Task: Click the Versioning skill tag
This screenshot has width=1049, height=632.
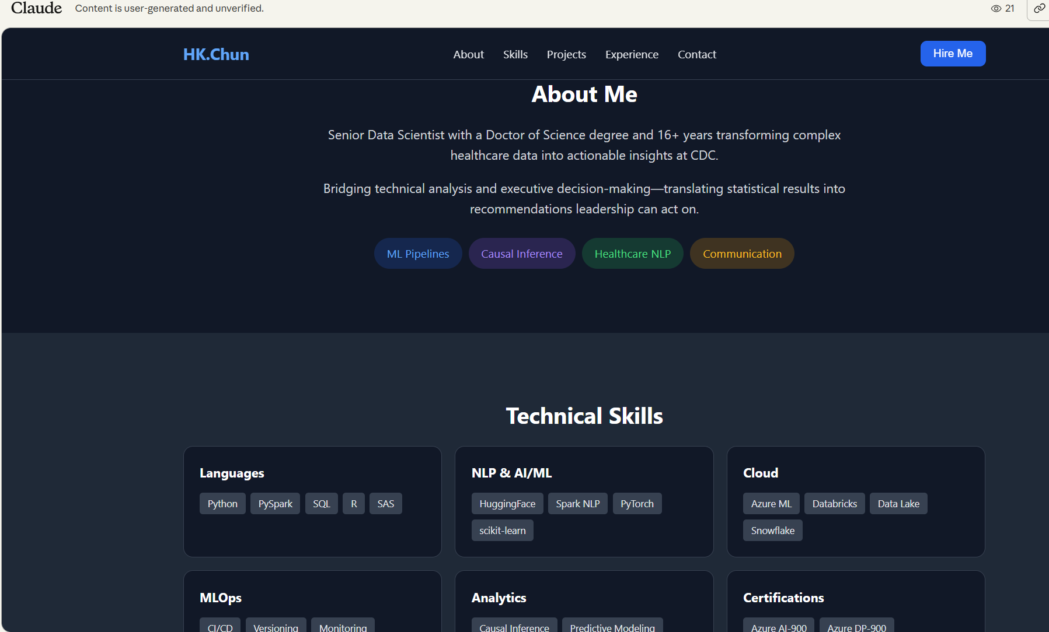Action: 276,626
